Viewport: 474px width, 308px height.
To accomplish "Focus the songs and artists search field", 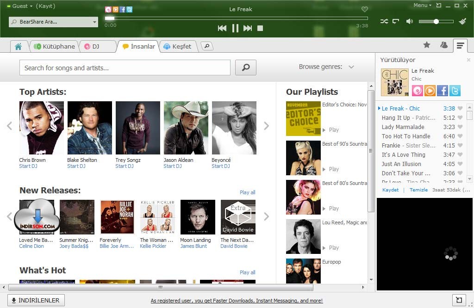I will pos(125,68).
